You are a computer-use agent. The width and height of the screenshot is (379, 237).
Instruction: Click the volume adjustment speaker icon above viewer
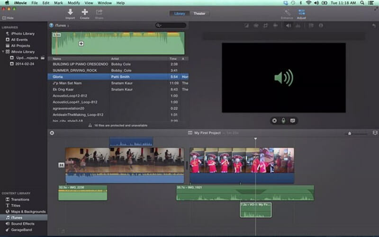(x=289, y=26)
